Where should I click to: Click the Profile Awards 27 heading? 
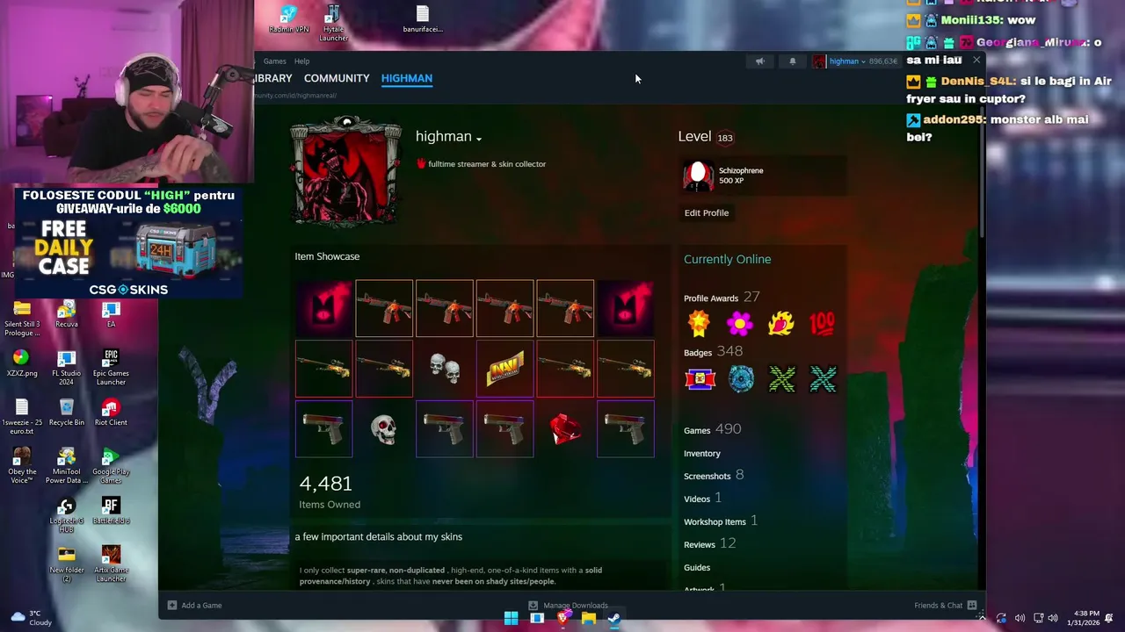(x=722, y=298)
